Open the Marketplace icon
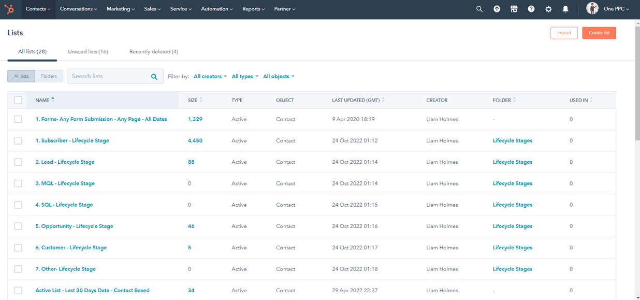Viewport: 640px width, 300px height. pos(514,9)
